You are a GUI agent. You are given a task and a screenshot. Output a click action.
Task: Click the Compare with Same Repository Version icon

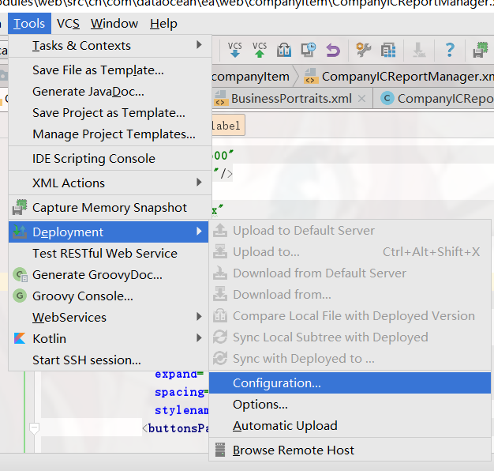pyautogui.click(x=284, y=50)
